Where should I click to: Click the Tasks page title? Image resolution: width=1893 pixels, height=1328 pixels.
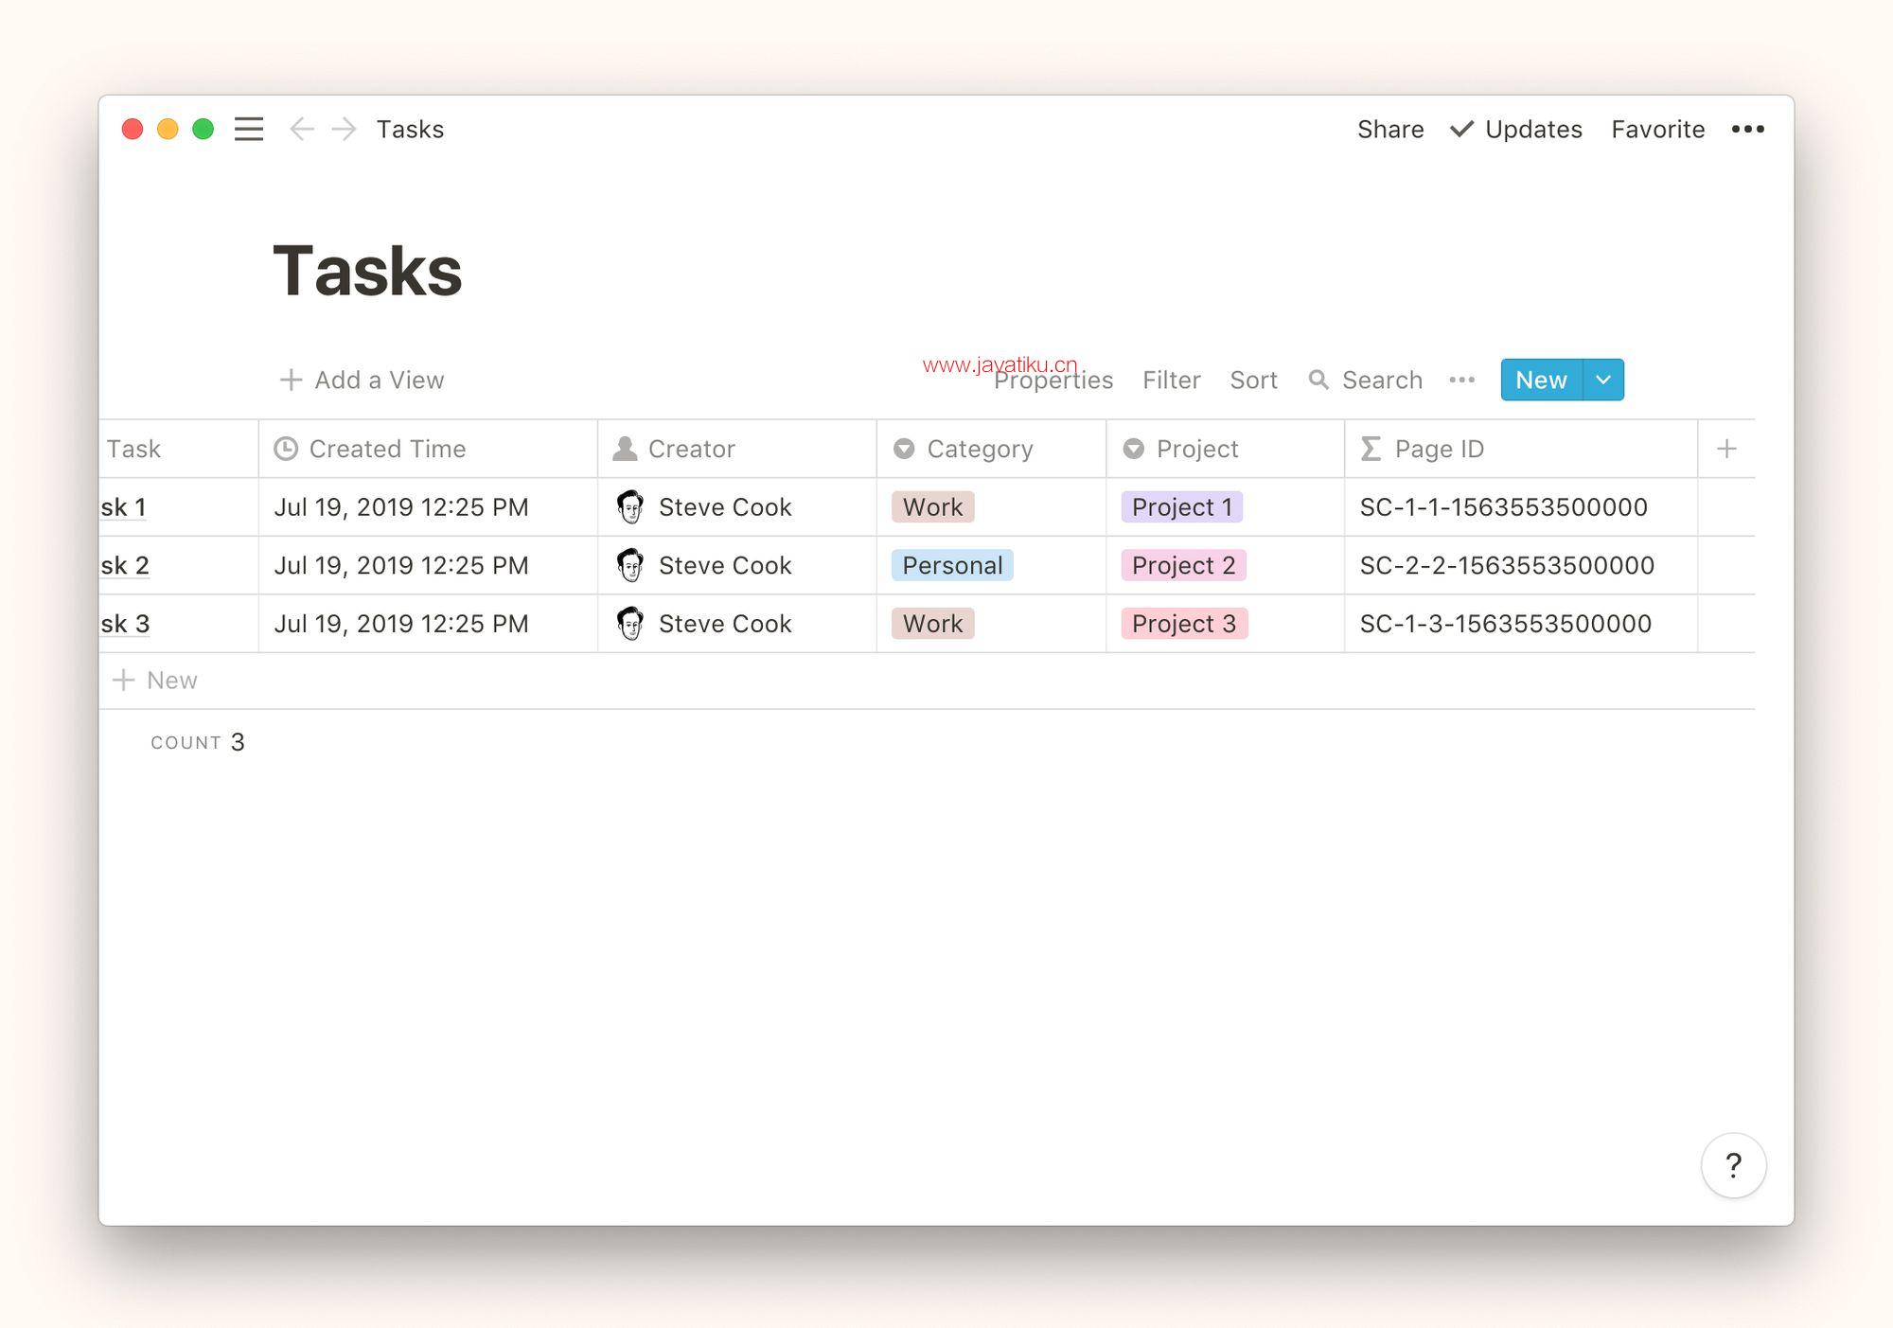tap(367, 271)
